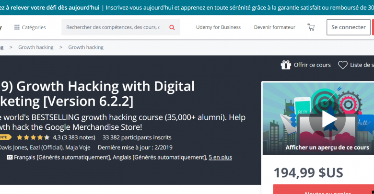
Task: Click the course title Growth Hacking heading
Action: tap(97, 94)
